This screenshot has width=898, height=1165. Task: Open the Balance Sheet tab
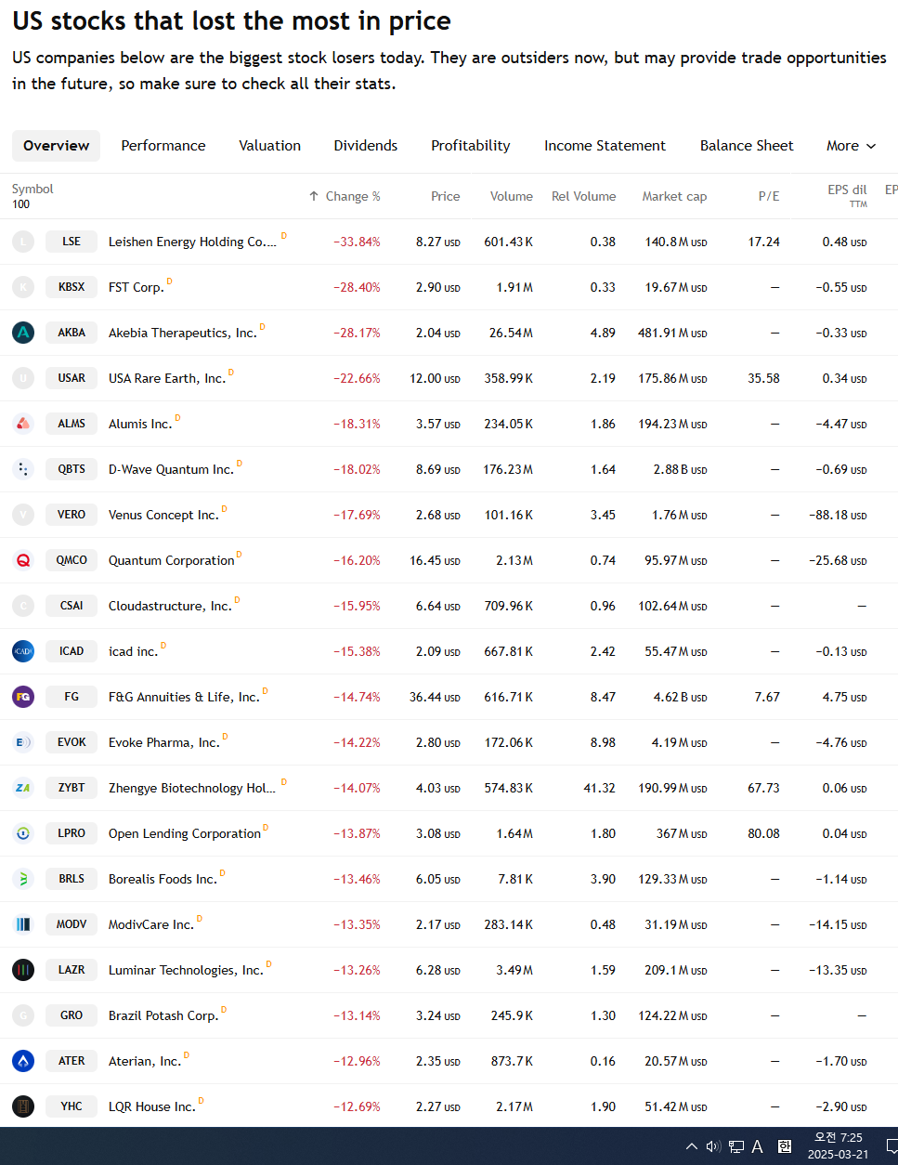point(747,146)
